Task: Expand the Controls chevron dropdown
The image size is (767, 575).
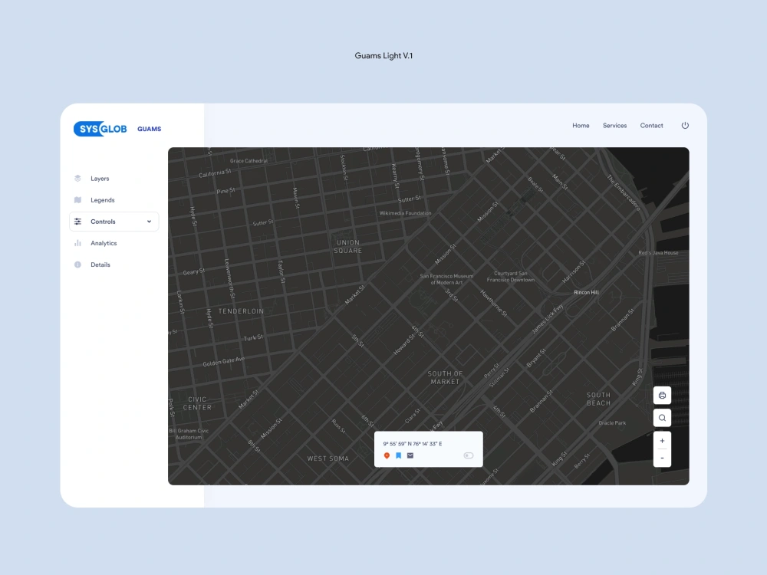Action: pos(150,222)
